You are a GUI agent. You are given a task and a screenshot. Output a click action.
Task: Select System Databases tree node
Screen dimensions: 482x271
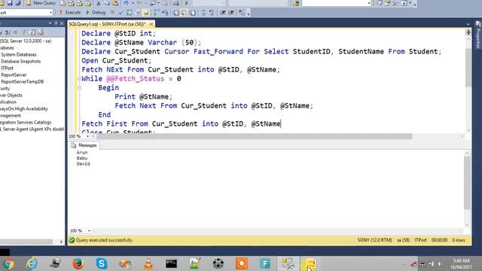pos(19,54)
